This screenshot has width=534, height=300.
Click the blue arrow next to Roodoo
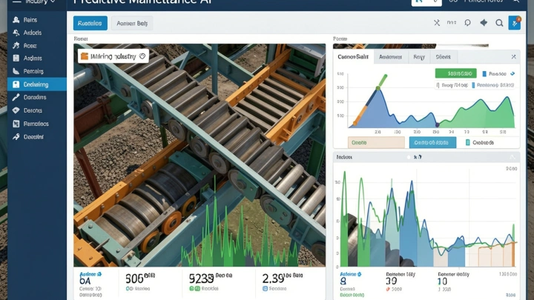512,73
